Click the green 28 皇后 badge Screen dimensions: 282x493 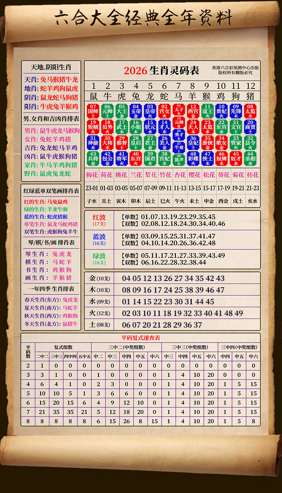coord(136,143)
